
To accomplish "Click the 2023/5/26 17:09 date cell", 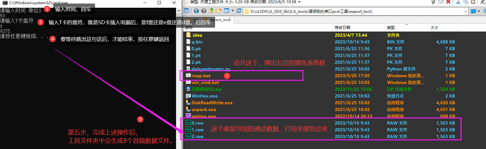I will coord(352,76).
